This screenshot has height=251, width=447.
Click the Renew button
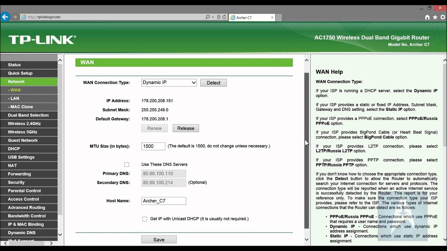154,128
